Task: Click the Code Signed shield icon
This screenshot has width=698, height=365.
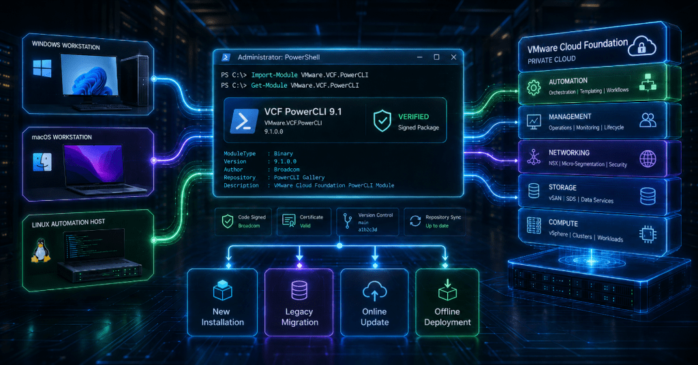Action: point(228,221)
